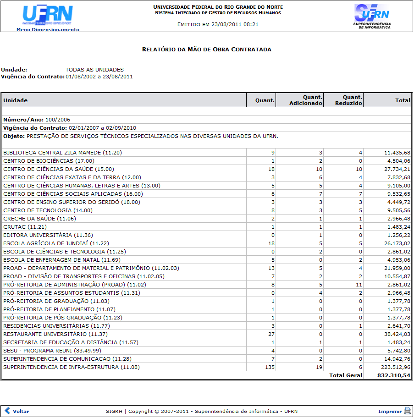Click the SUFRN Superintendência de Informática logo
414x418 pixels.
pos(372,16)
